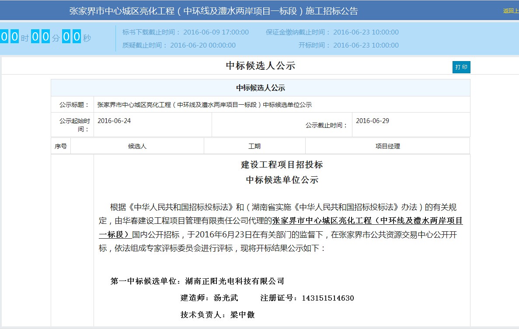Click the 公示标题 value text
Viewport: 519px width, 329px height.
(204, 105)
